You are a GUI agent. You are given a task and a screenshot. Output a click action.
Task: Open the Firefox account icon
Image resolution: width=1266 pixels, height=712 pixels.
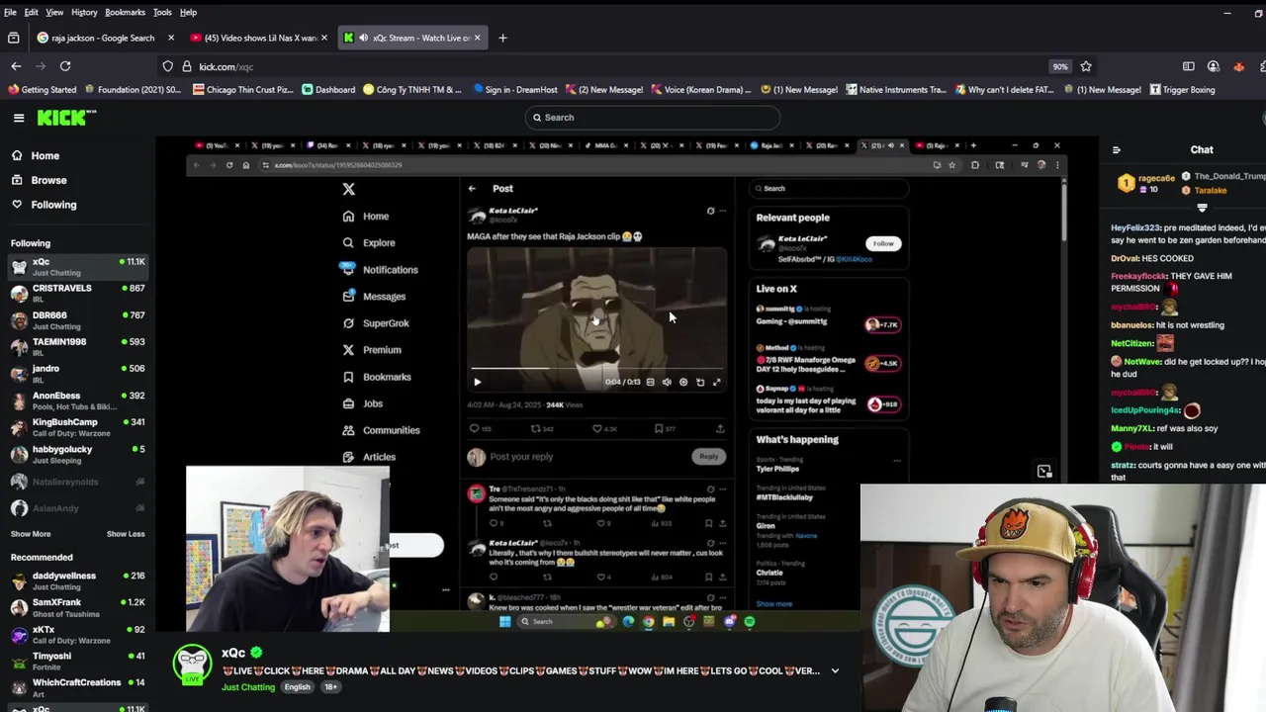pos(1214,66)
